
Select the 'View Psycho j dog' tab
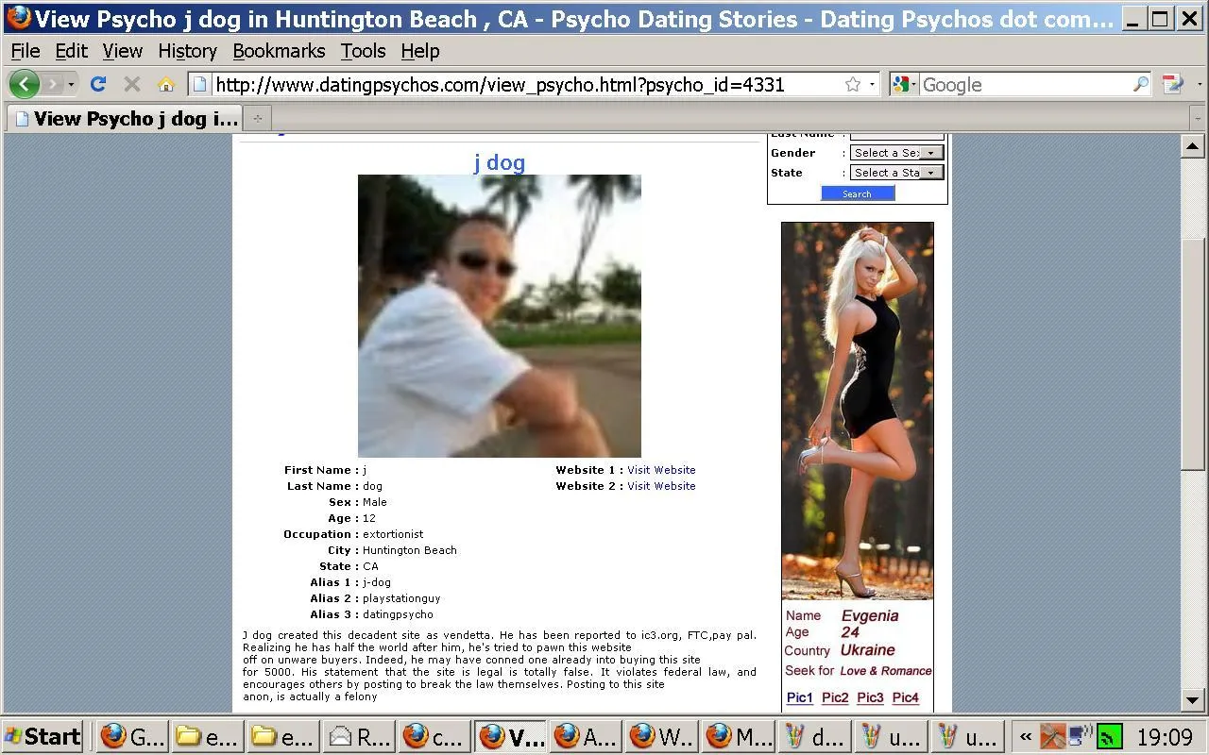(124, 118)
